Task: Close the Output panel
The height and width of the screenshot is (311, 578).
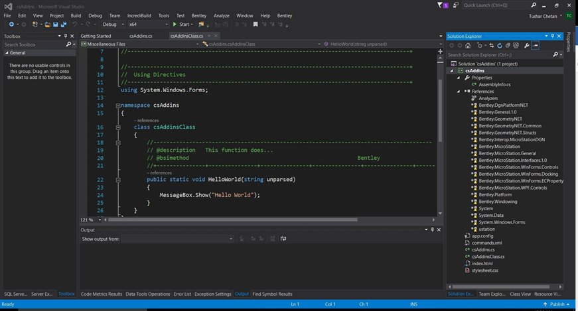Action: pyautogui.click(x=439, y=229)
